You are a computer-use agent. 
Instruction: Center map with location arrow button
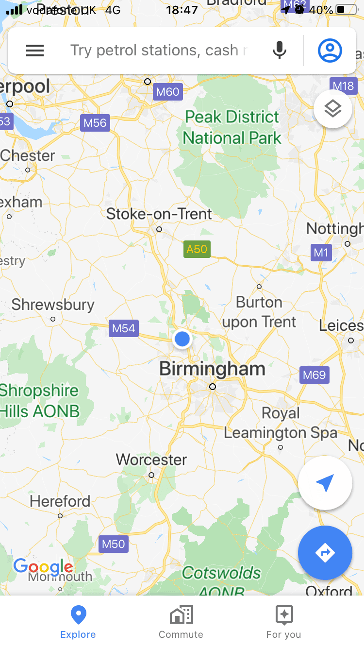coord(325,483)
